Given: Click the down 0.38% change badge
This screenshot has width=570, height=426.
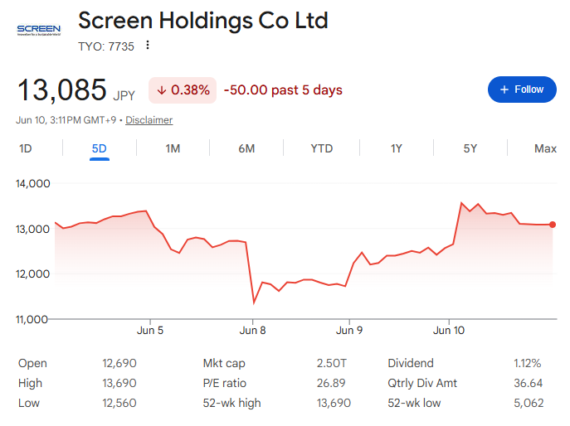Looking at the screenshot, I should coord(183,90).
